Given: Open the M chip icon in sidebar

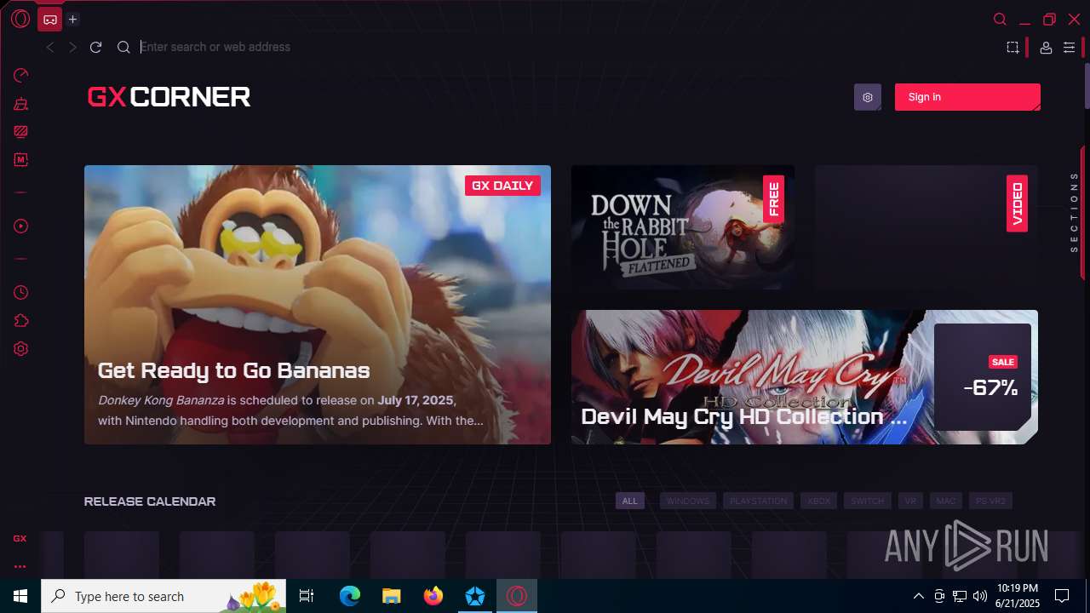Looking at the screenshot, I should 21,159.
